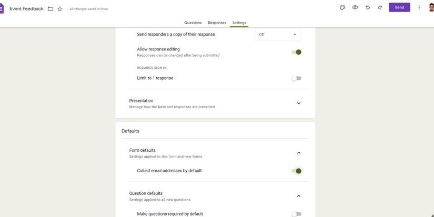
Task: Preview the form with eye icon
Action: pos(355,7)
